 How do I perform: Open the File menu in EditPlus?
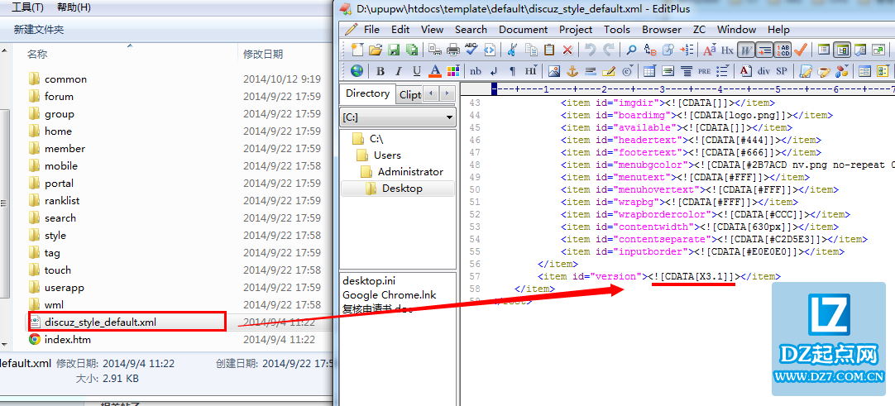coord(371,29)
